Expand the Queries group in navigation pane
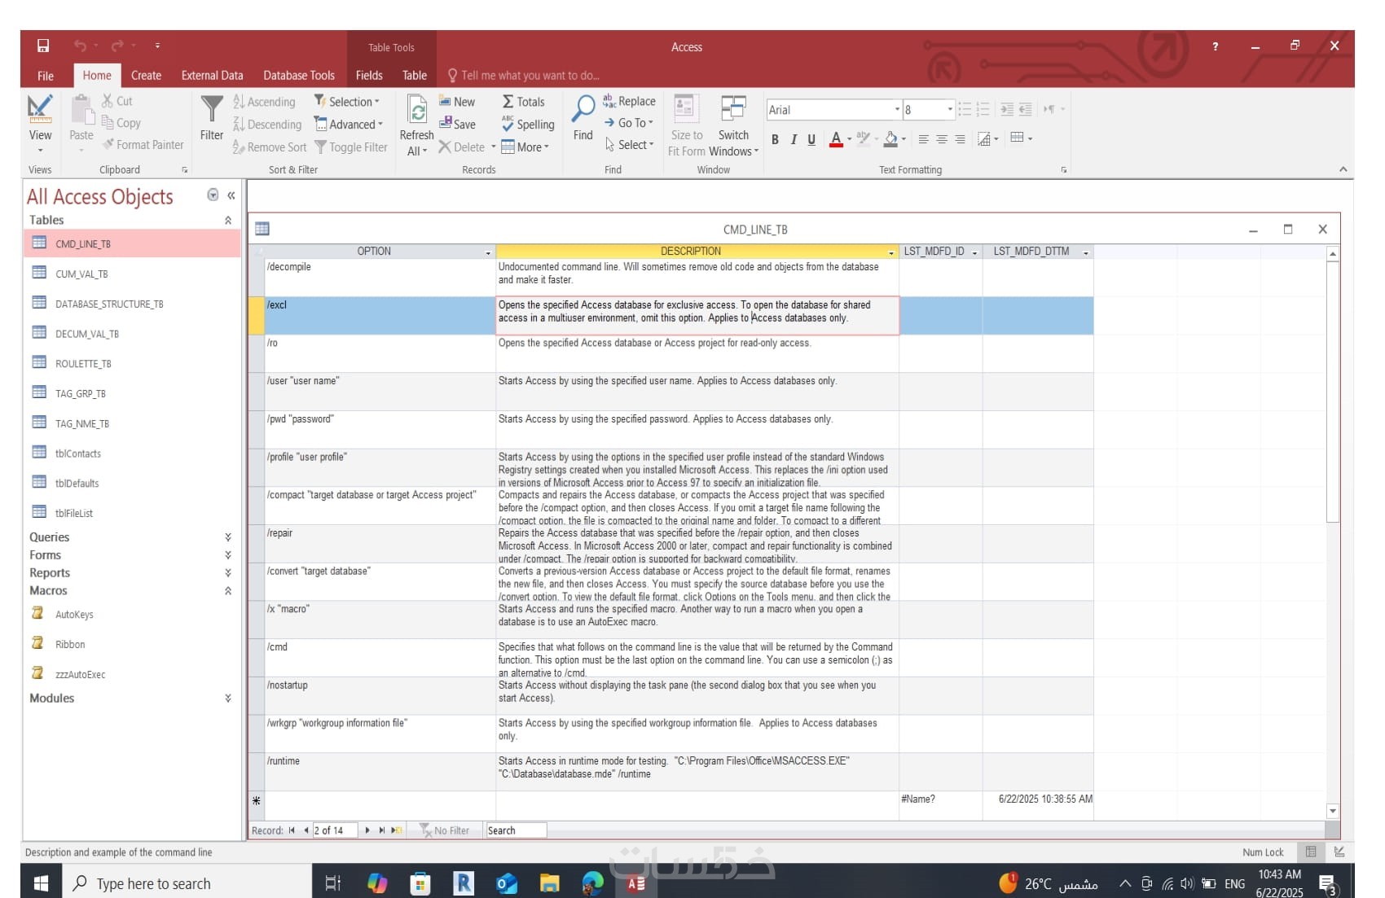 [228, 537]
